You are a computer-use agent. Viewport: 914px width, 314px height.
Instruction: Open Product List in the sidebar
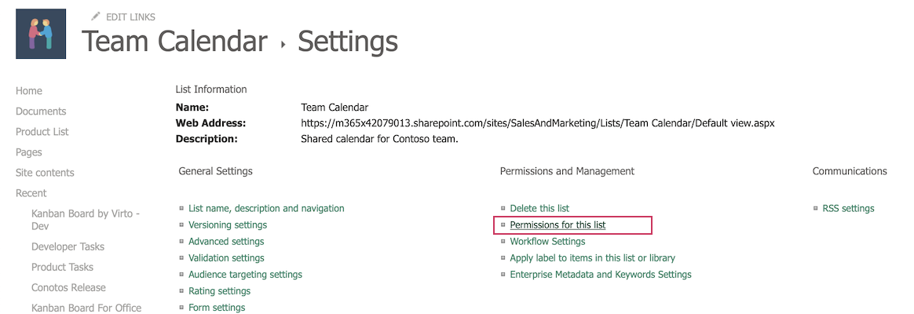coord(42,132)
